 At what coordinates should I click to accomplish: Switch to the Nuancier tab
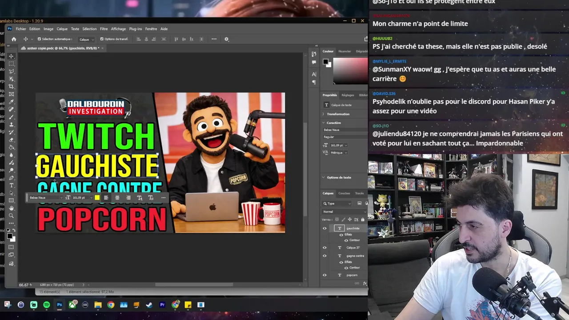[x=345, y=51]
